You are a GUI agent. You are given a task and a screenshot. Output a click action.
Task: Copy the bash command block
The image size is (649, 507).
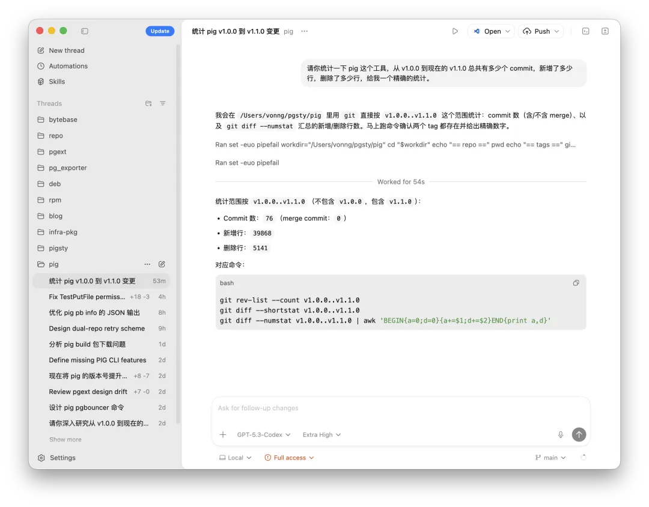point(576,282)
